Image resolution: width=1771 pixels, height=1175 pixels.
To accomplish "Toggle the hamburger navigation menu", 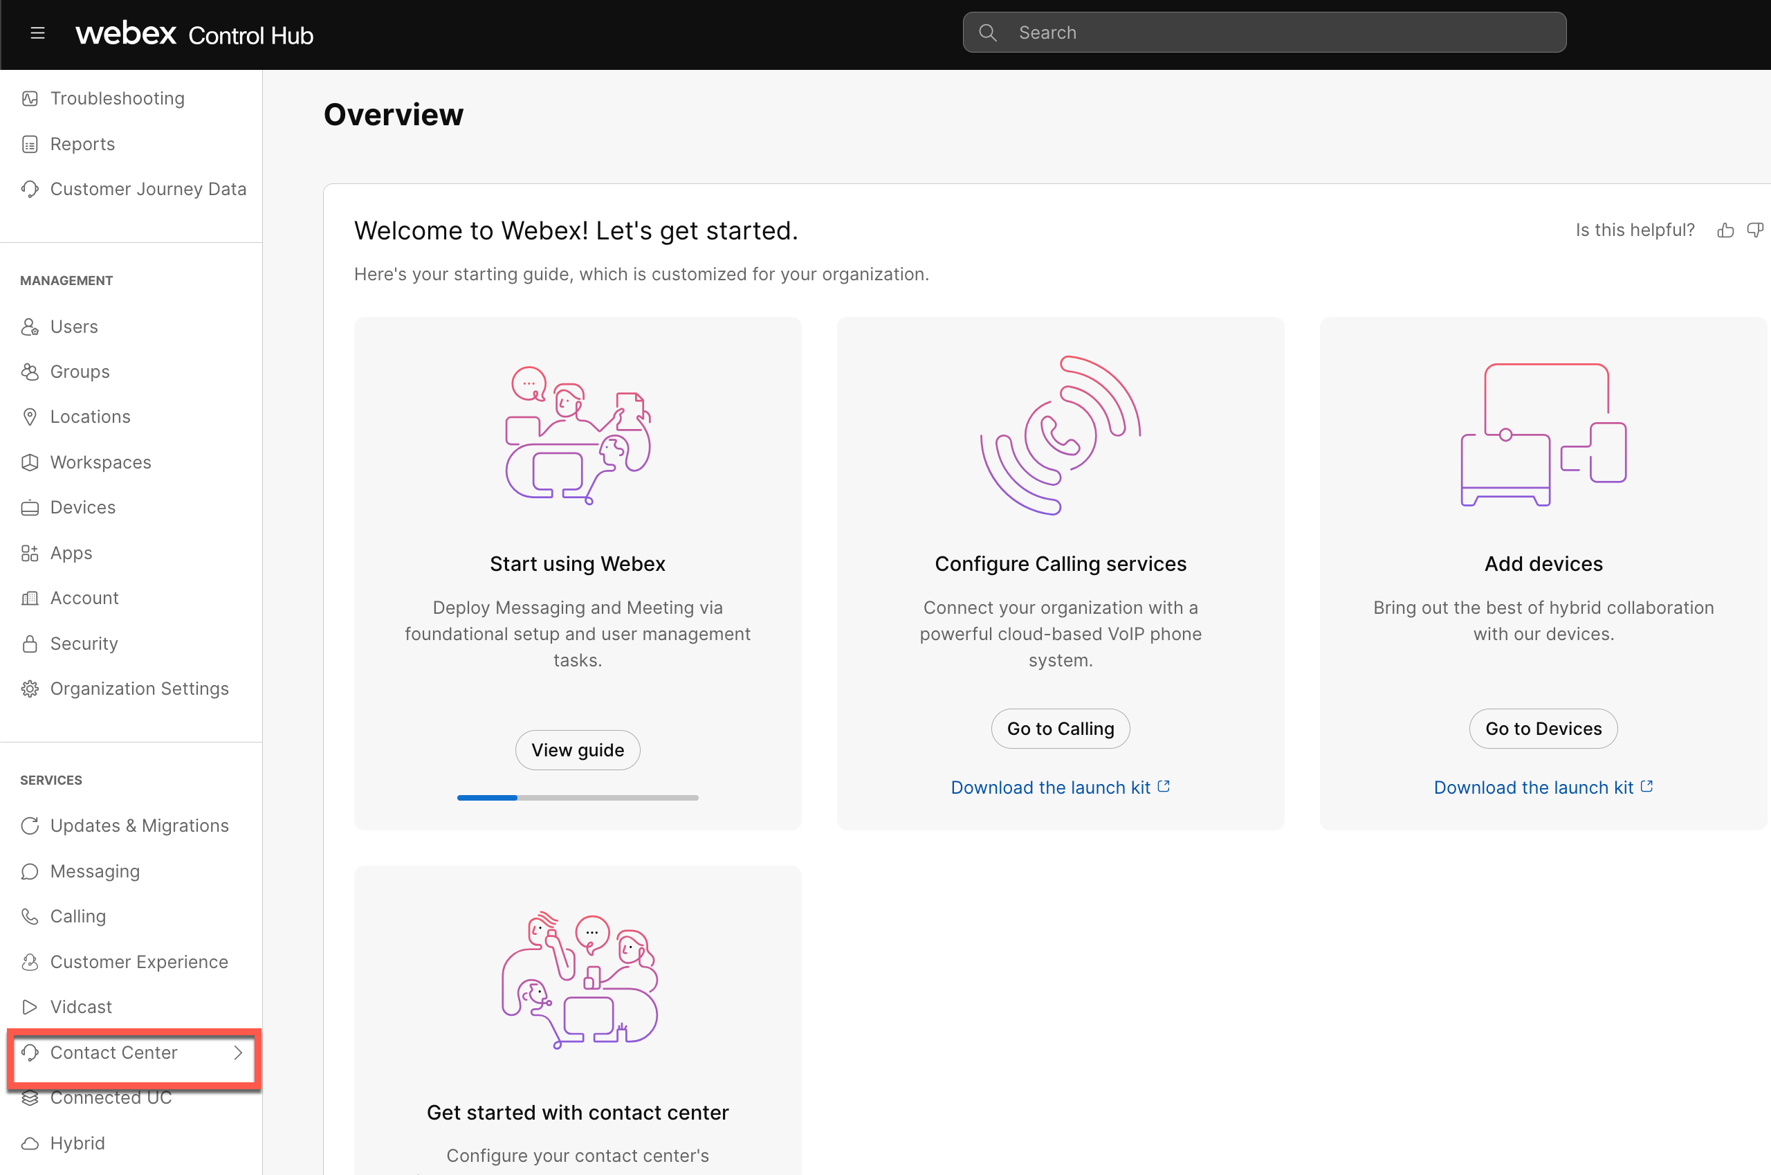I will click(x=37, y=33).
